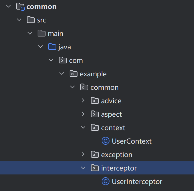Expand the aspect package
This screenshot has height=191, width=194.
(83, 114)
